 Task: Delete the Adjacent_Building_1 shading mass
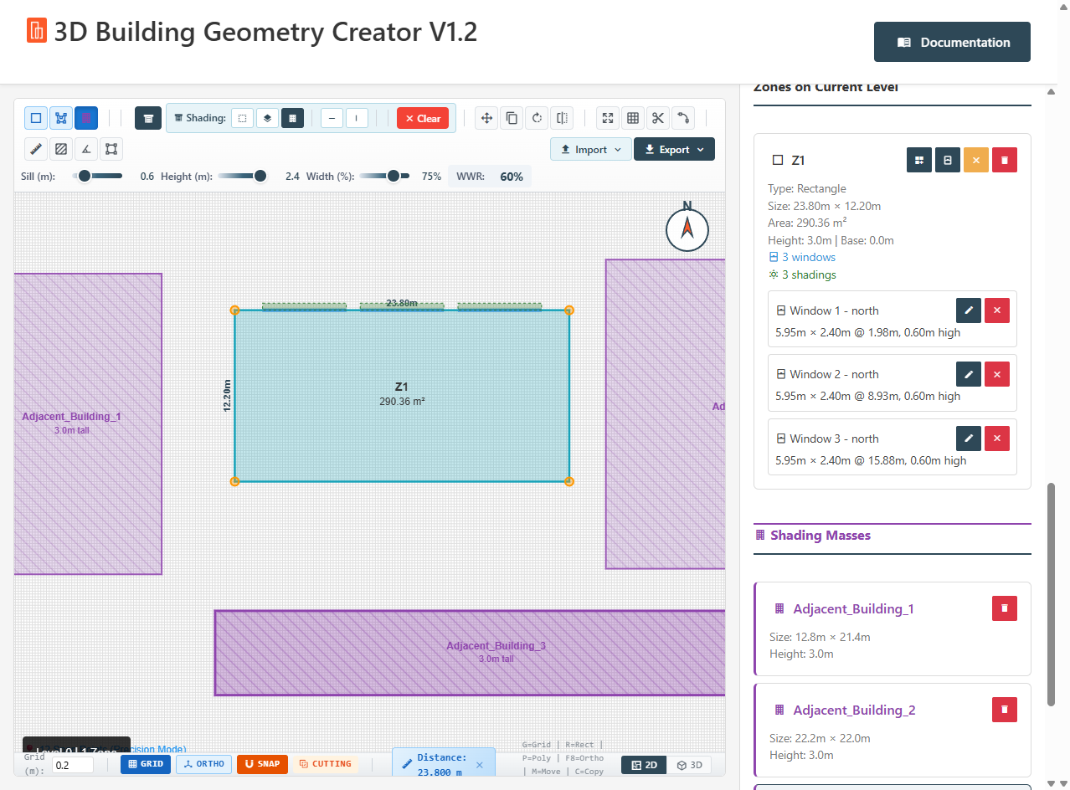click(x=1004, y=608)
